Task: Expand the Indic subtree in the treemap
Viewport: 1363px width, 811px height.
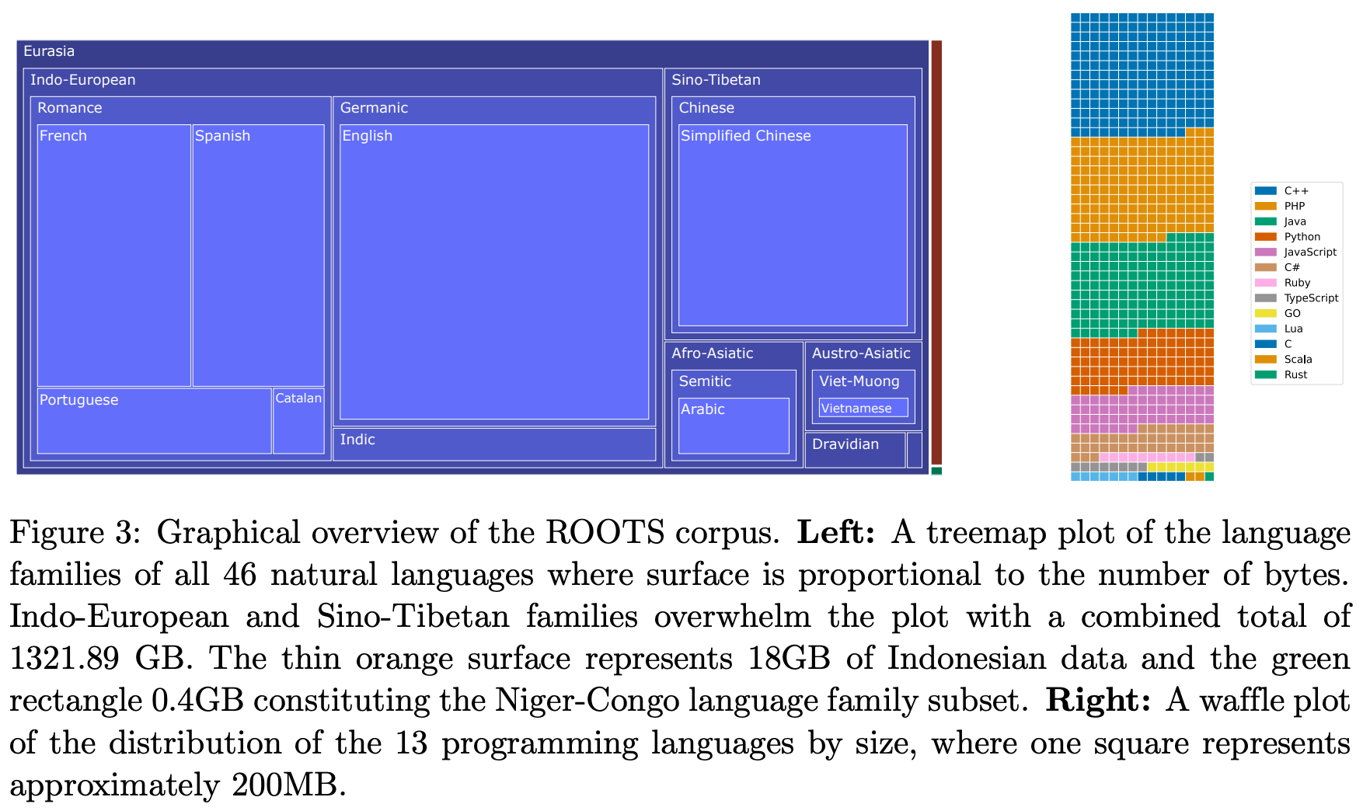Action: [495, 444]
